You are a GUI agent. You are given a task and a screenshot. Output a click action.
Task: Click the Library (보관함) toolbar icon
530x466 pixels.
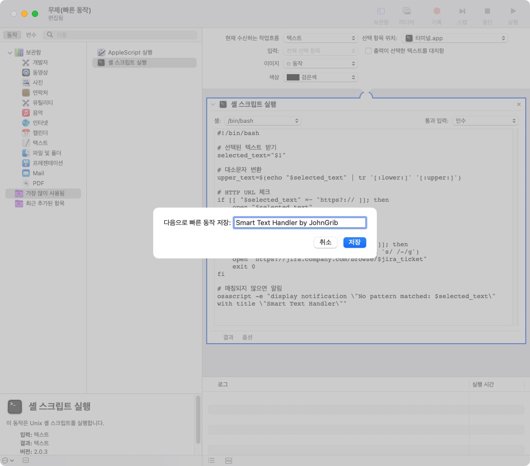[x=381, y=11]
